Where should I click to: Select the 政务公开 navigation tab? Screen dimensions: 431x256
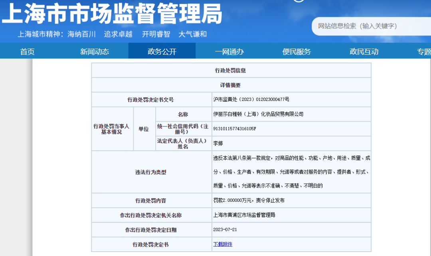tap(162, 51)
